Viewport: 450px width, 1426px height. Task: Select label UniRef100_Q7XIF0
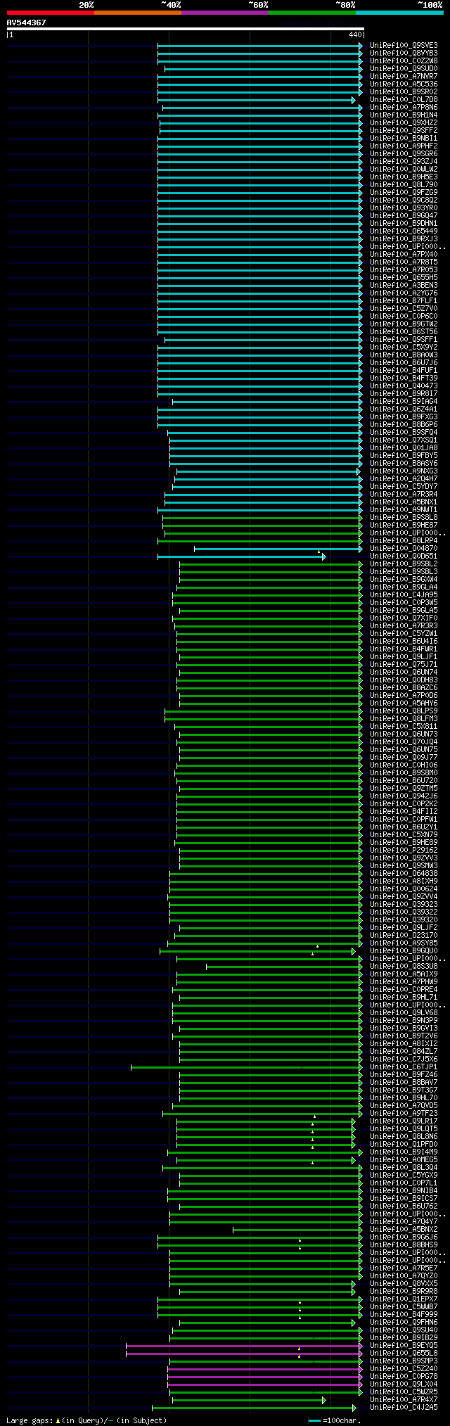[x=404, y=618]
